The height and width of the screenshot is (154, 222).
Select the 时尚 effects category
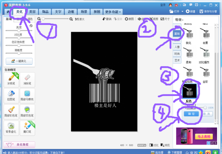tap(177, 54)
